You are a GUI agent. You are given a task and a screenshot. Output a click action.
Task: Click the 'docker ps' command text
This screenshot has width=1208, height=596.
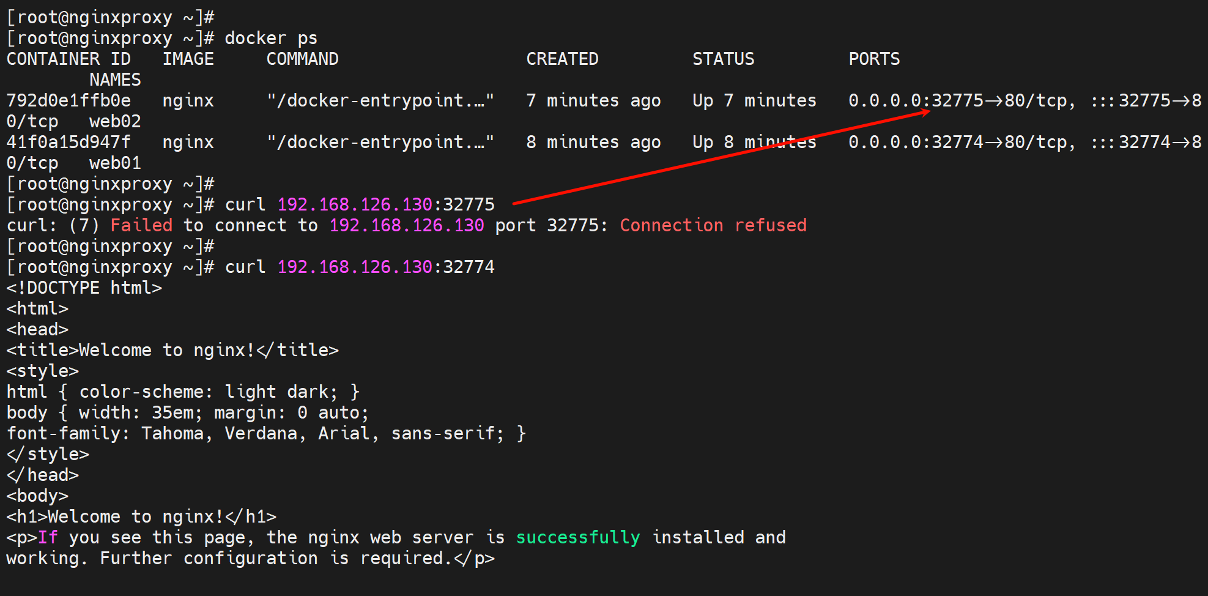click(x=271, y=38)
